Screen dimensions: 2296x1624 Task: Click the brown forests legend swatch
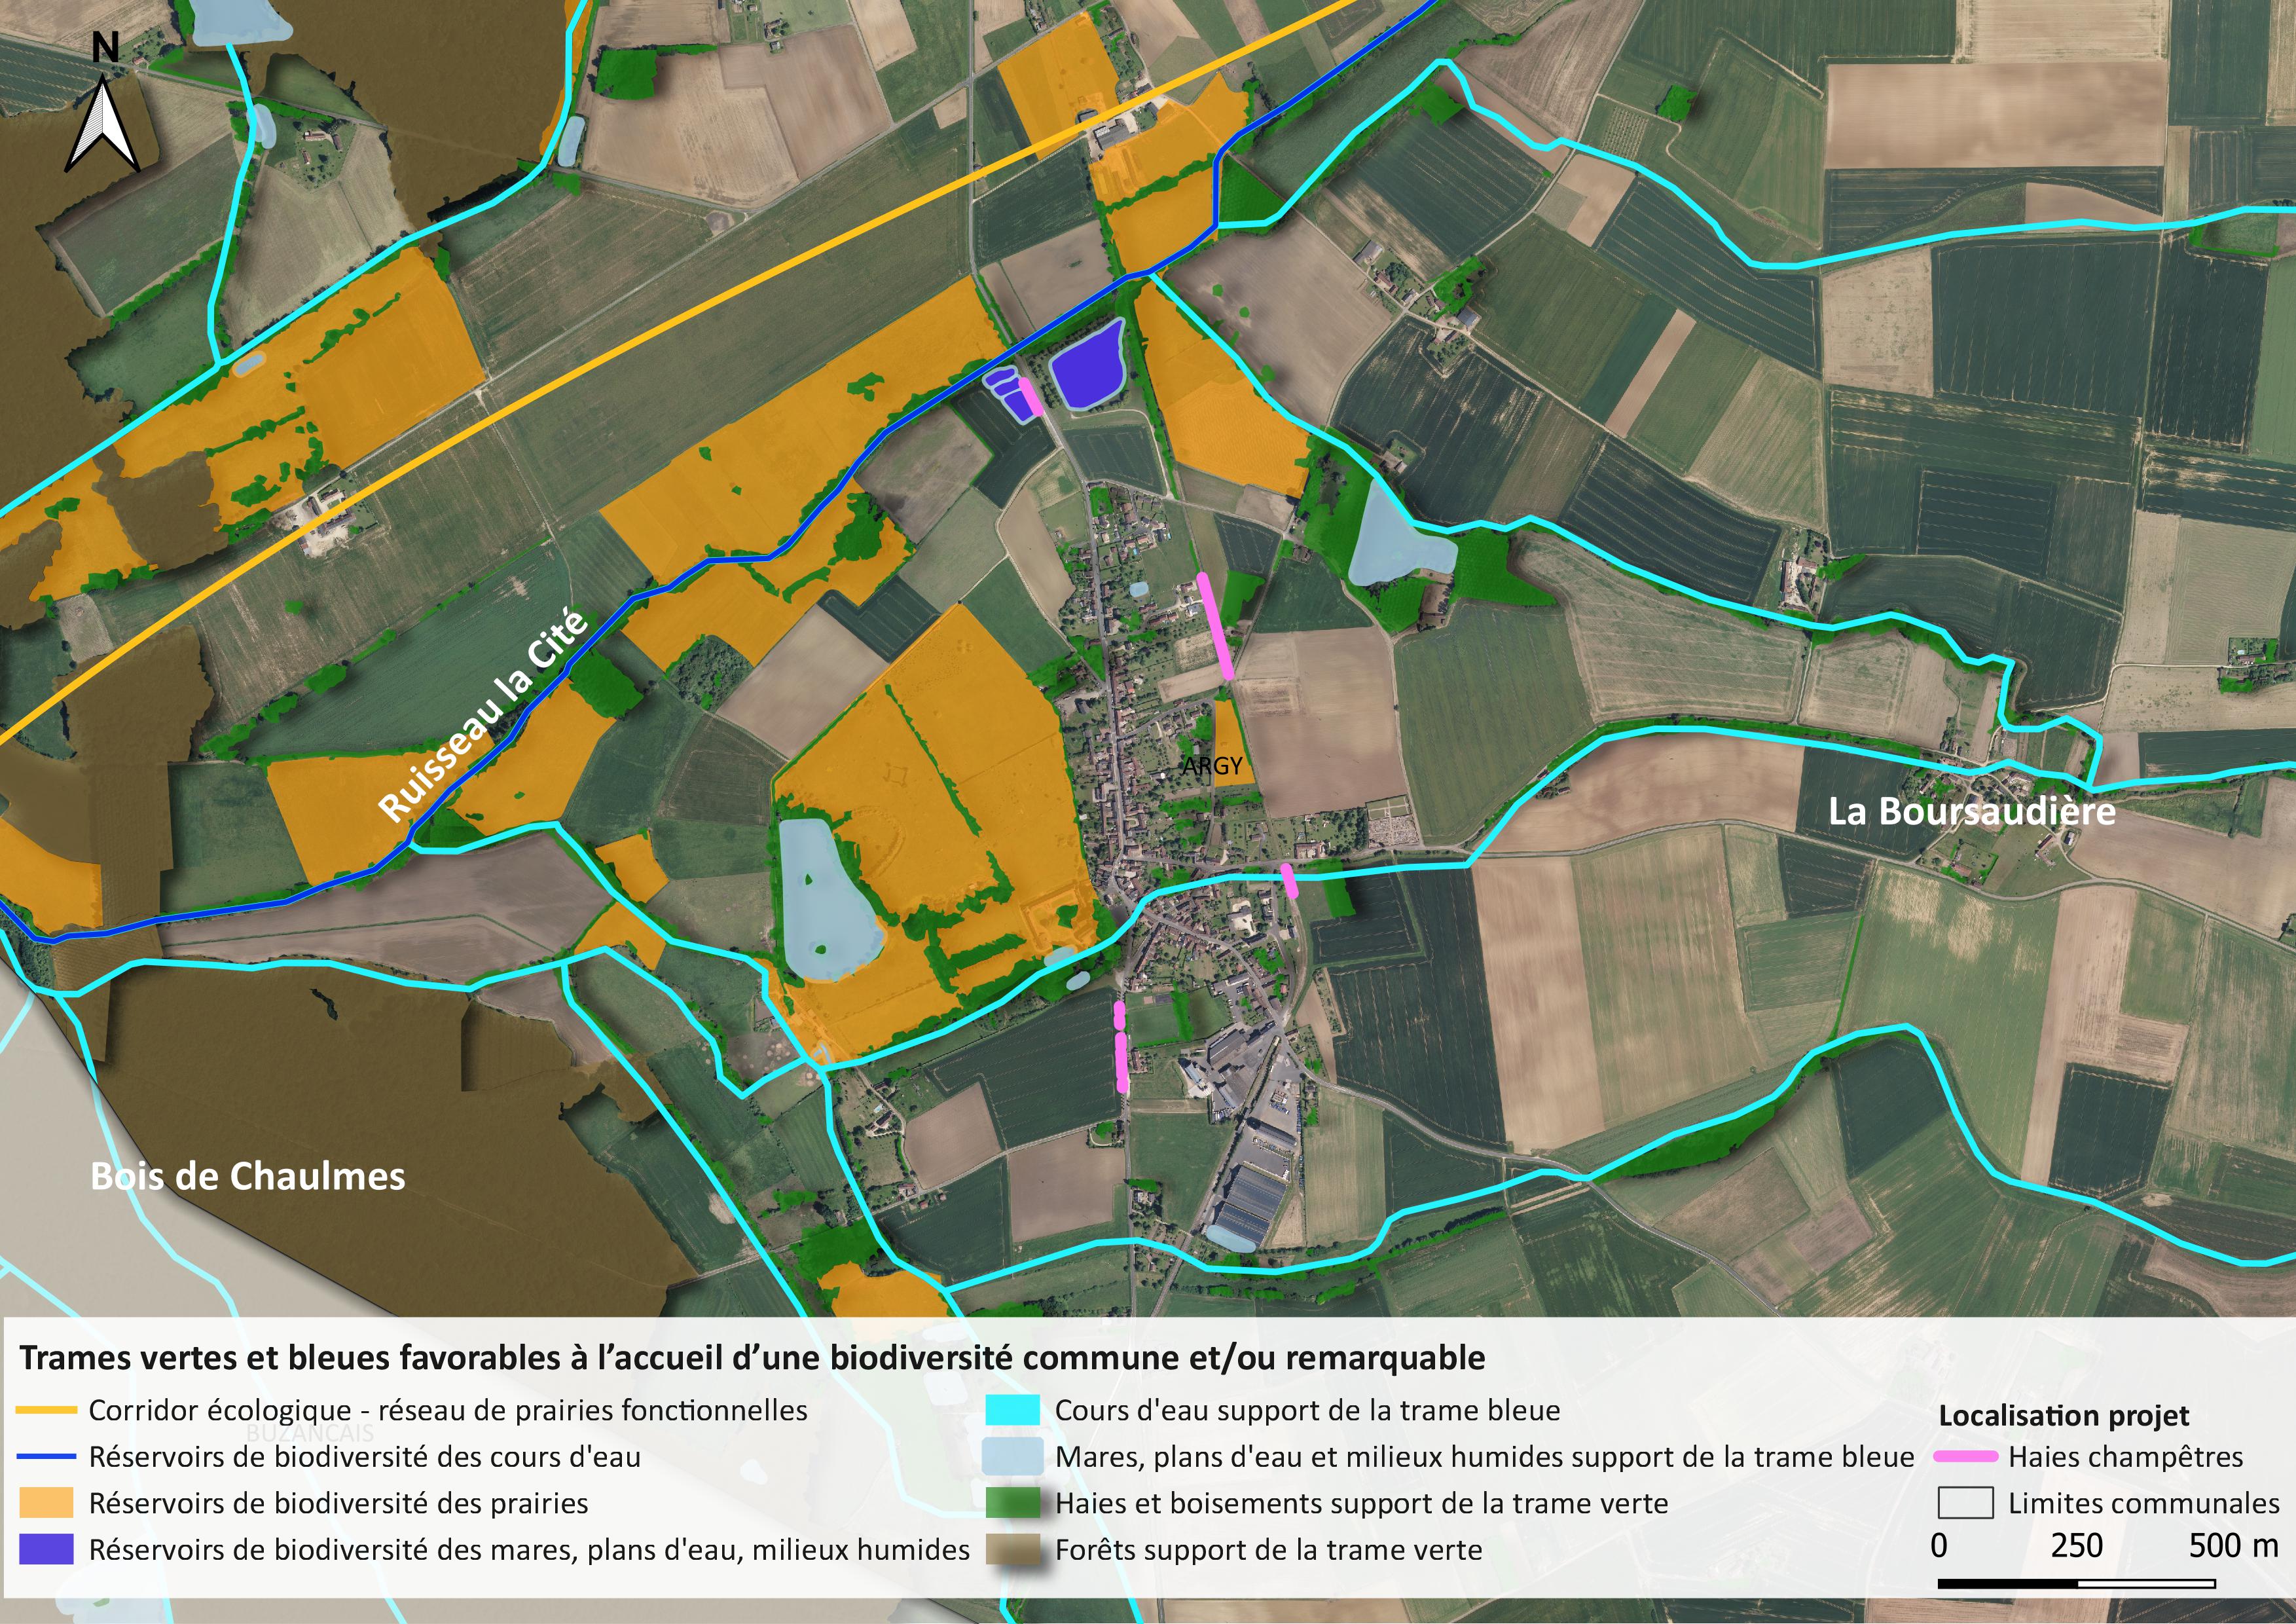tap(1012, 1549)
